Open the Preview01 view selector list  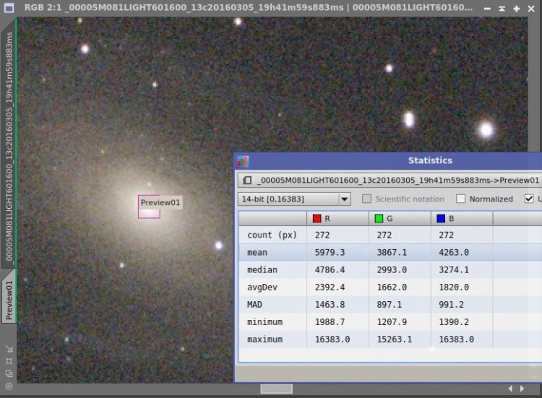[390, 181]
